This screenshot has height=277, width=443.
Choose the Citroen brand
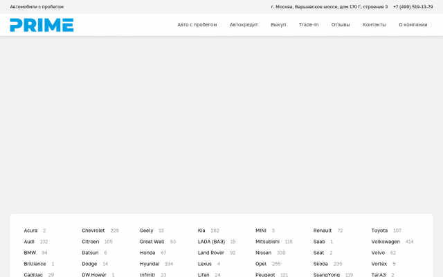[91, 242]
